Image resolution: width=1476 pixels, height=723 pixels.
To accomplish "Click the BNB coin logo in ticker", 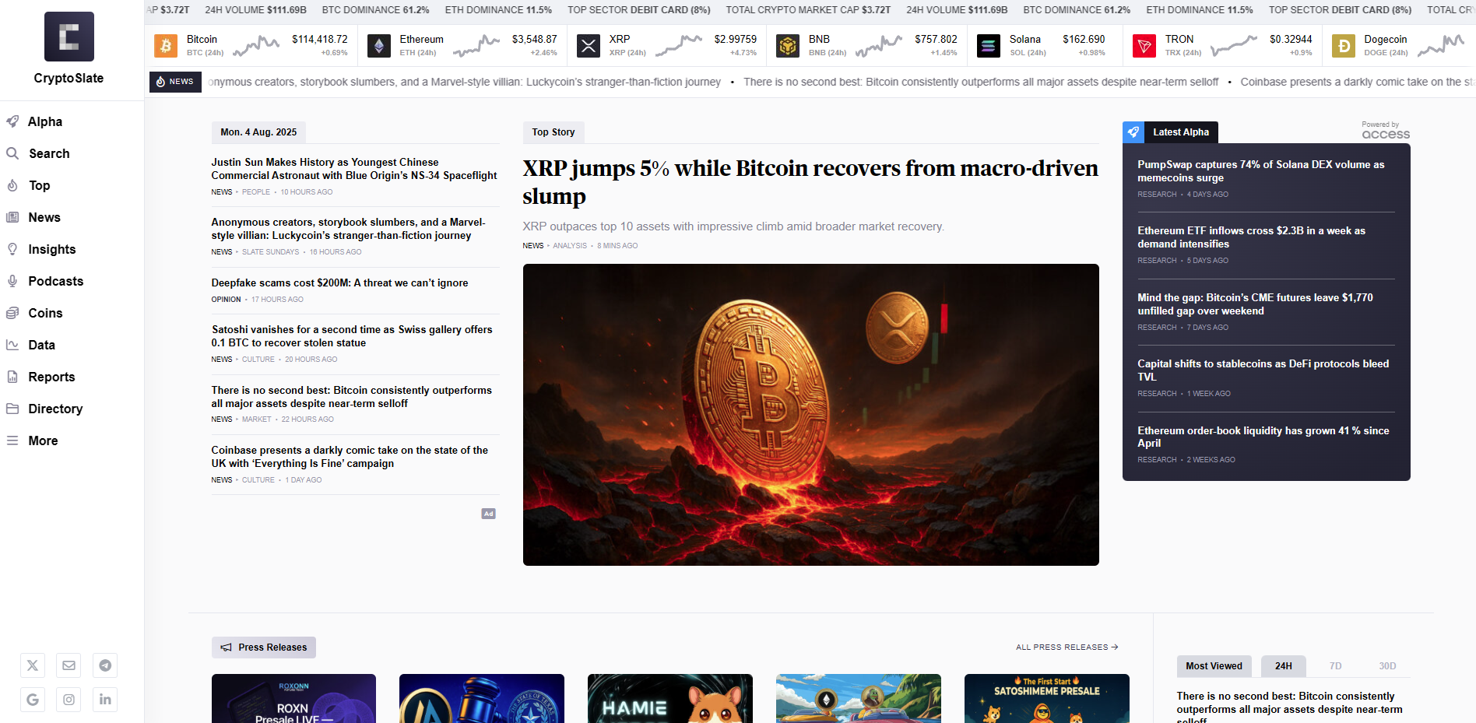I will pos(788,46).
